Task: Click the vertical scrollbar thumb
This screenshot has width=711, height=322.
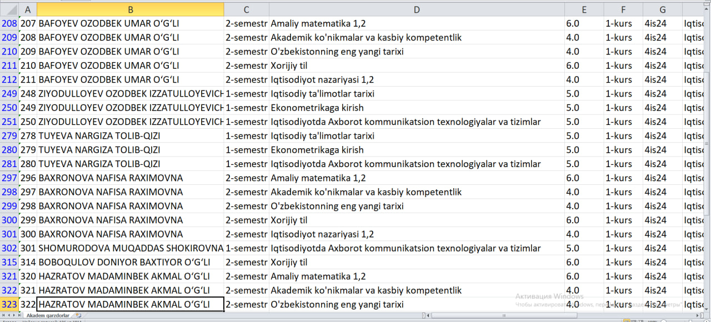Action: point(707,144)
